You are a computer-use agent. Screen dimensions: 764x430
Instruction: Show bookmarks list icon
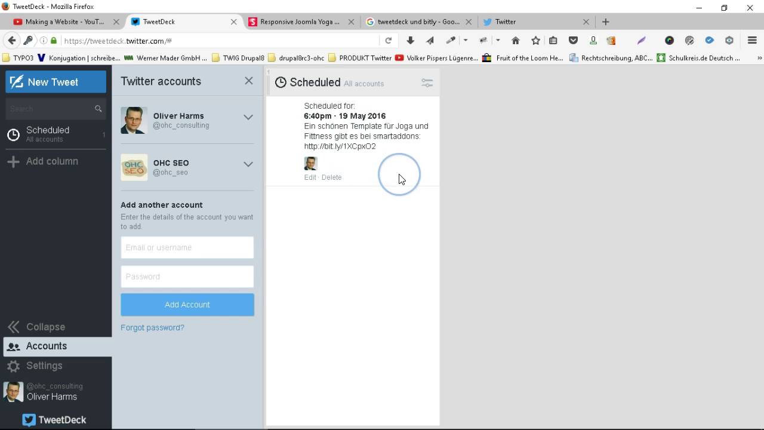[553, 41]
